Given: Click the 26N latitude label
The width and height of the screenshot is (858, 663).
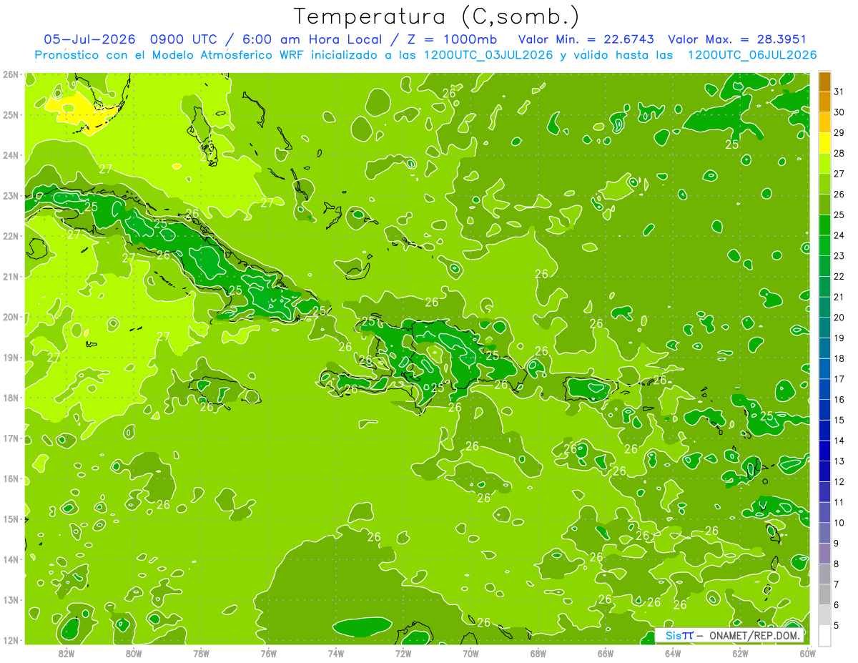Looking at the screenshot, I should click(10, 74).
